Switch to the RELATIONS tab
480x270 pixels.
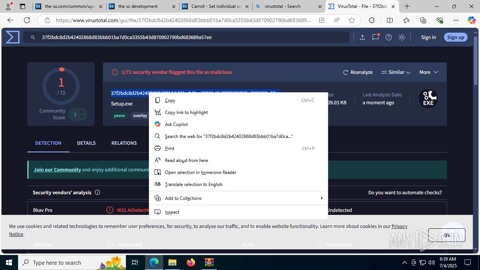[124, 143]
